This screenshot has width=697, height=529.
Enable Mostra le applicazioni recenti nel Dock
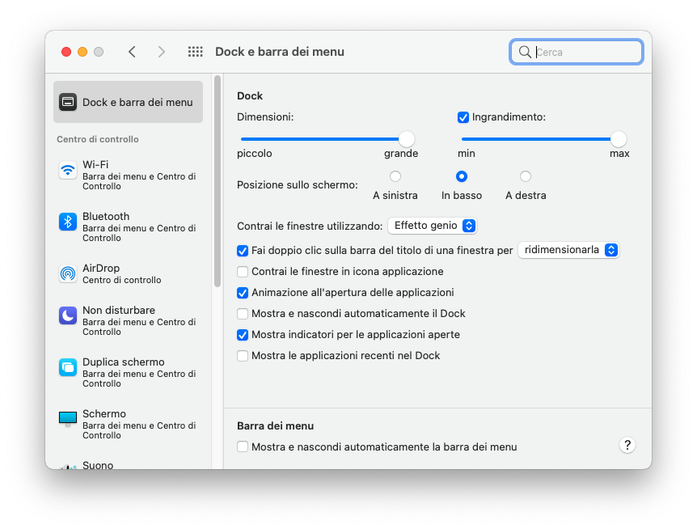click(x=243, y=356)
